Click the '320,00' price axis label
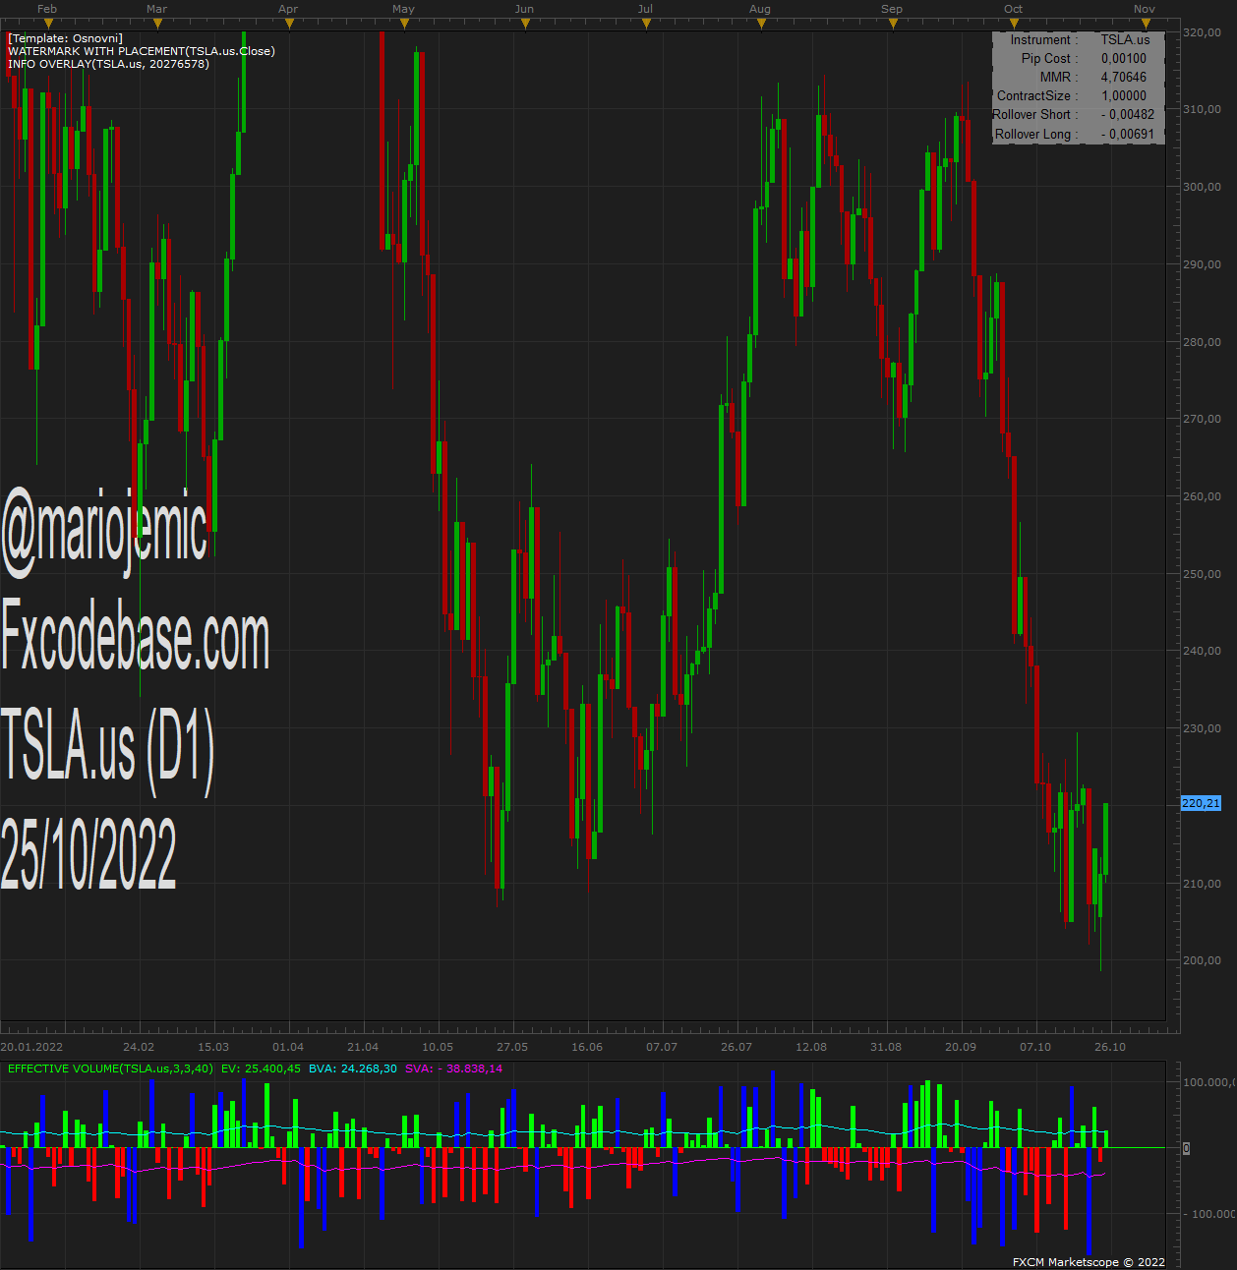Viewport: 1237px width, 1270px height. 1202,32
